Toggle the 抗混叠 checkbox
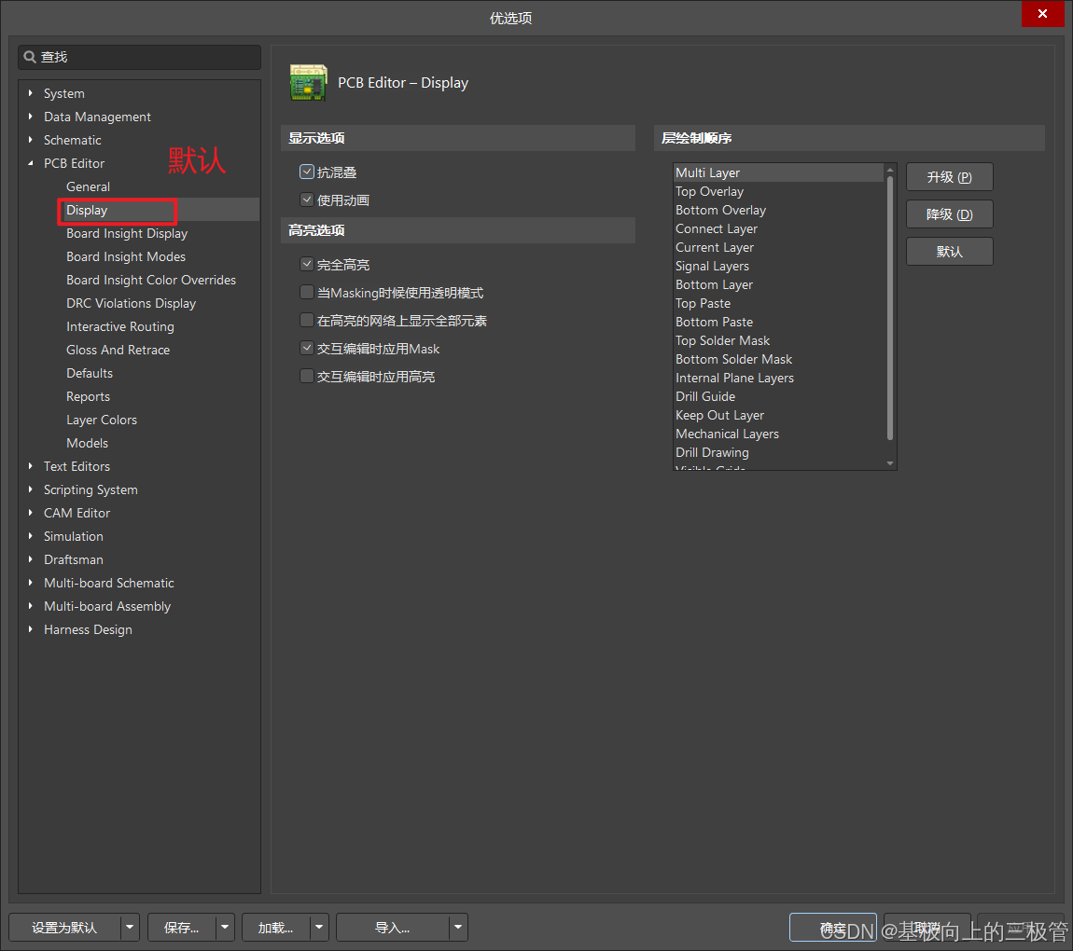This screenshot has height=951, width=1073. (x=307, y=172)
